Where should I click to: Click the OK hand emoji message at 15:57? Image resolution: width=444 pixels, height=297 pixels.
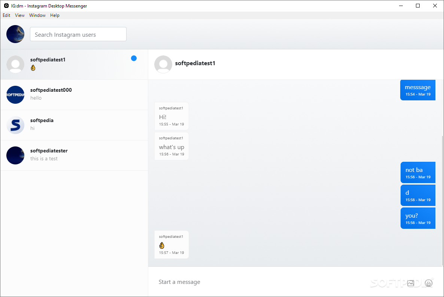click(x=171, y=245)
